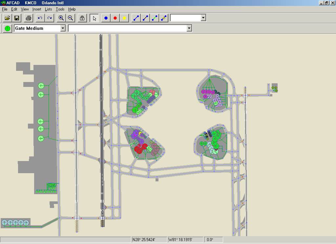The height and width of the screenshot is (244, 336).
Task: Minimize the AFCAD window
Action: coord(321,3)
